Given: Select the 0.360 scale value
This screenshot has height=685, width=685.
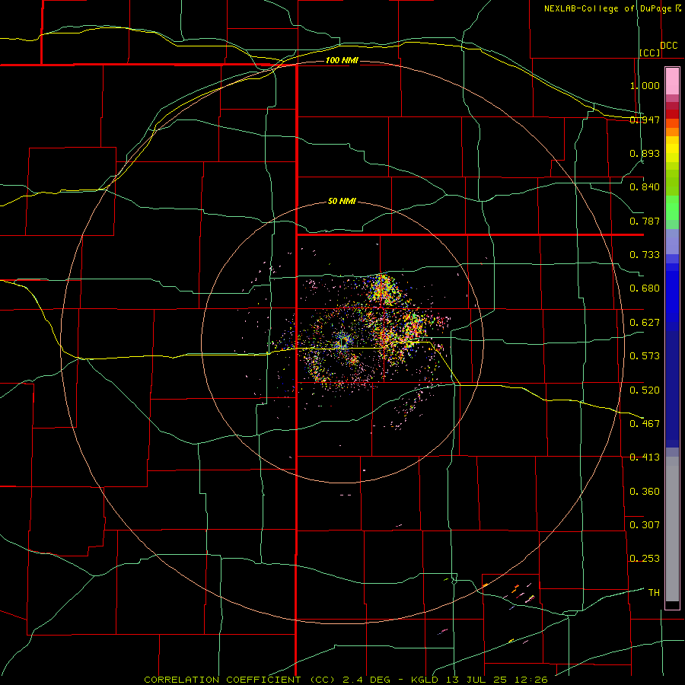Looking at the screenshot, I should point(645,492).
